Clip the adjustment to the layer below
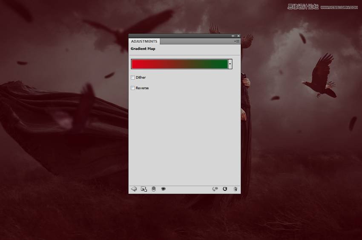Screen dimensions: 362x240 [x=153, y=189]
